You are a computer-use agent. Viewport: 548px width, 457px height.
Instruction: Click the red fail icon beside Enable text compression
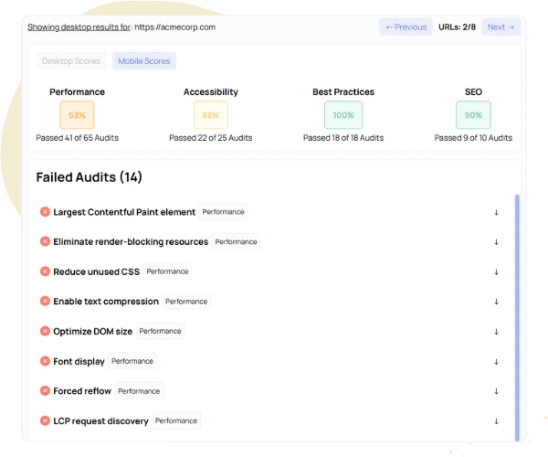(x=45, y=301)
